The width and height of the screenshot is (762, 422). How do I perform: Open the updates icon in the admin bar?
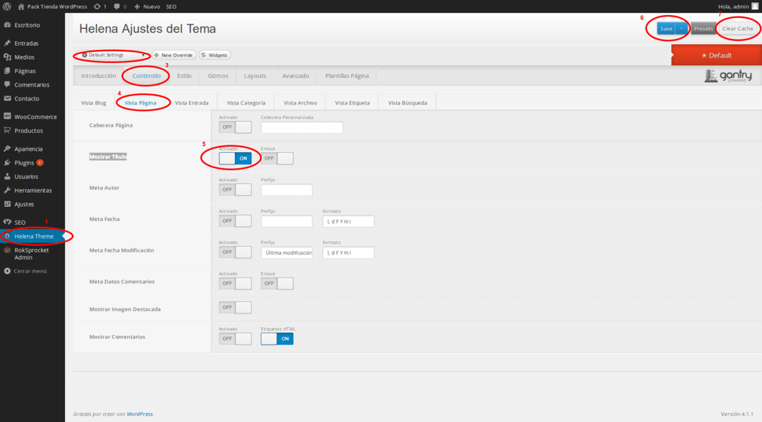point(97,6)
